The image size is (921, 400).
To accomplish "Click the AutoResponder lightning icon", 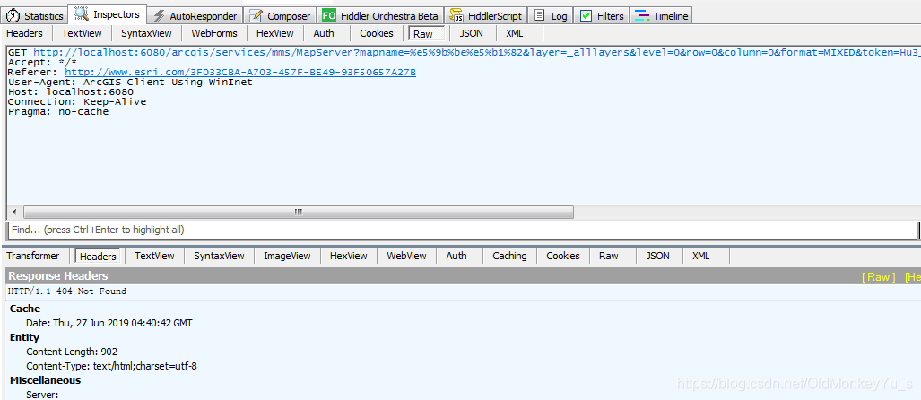I will 158,16.
